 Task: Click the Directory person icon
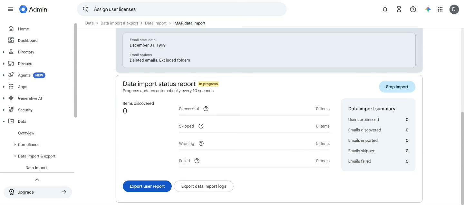coord(11,52)
